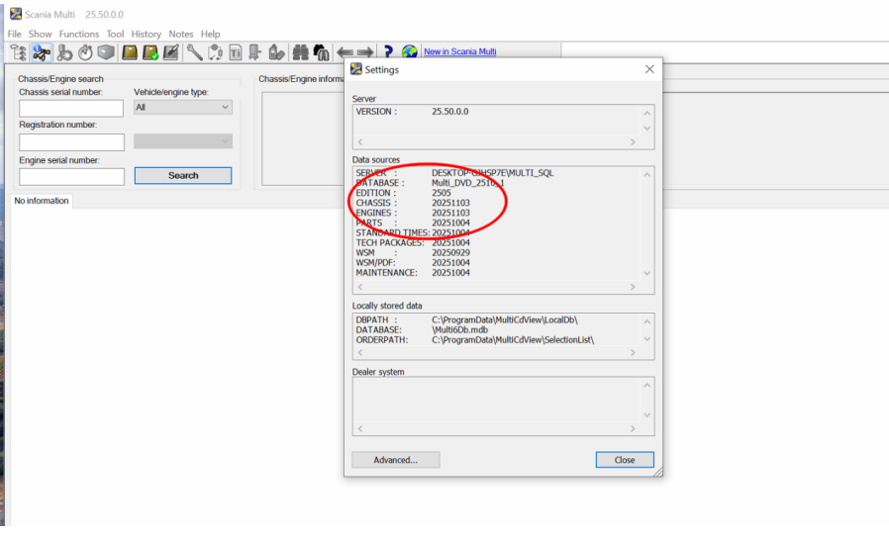
Task: Click the back arrow toolbar icon
Action: 345,52
